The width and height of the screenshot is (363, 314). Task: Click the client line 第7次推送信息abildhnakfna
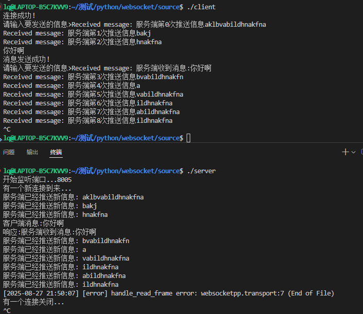[91, 112]
